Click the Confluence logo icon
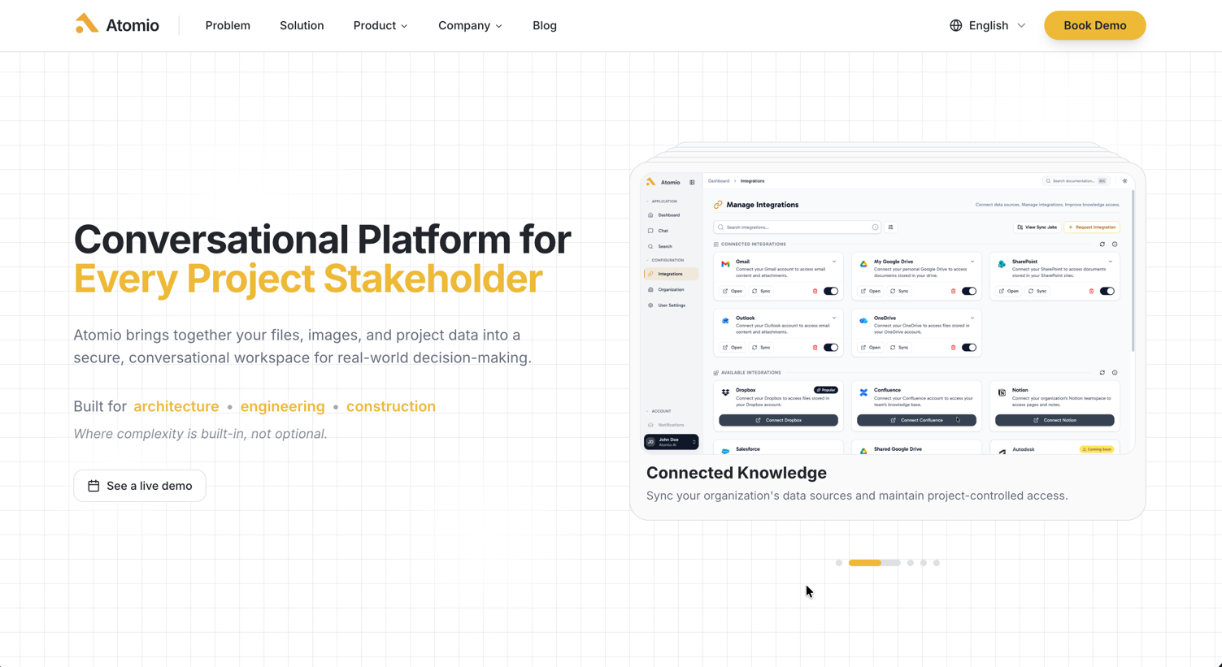 click(x=863, y=392)
